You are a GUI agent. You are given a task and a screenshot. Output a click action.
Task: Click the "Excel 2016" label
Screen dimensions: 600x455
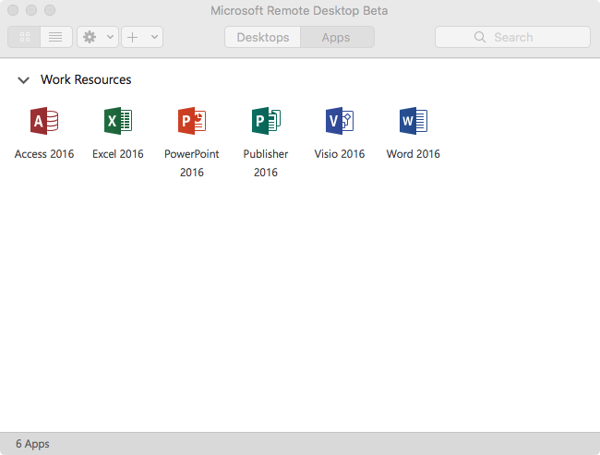(118, 154)
